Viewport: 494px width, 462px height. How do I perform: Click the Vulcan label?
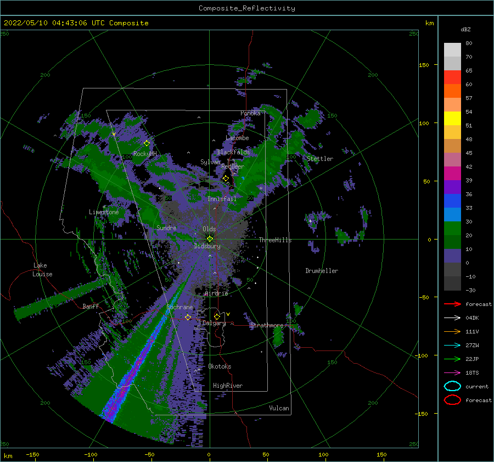point(279,408)
